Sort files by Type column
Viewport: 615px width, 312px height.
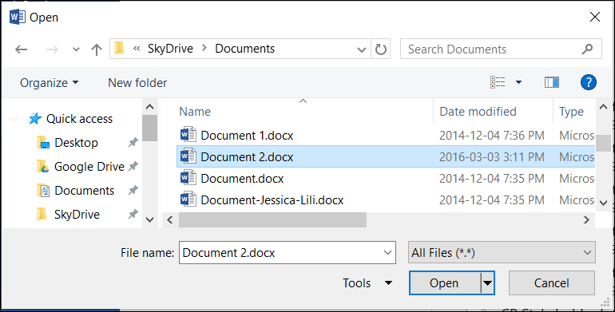pos(571,112)
